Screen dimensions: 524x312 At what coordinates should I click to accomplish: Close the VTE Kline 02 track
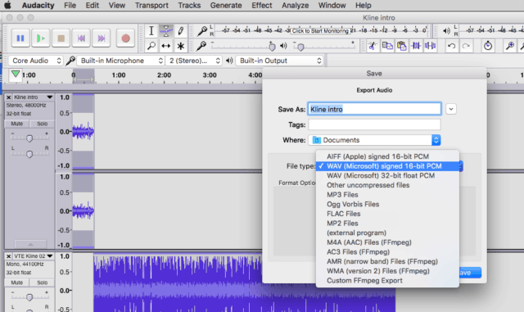(x=9, y=256)
